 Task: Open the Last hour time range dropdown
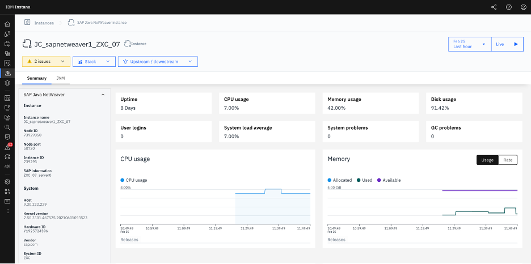pyautogui.click(x=470, y=44)
